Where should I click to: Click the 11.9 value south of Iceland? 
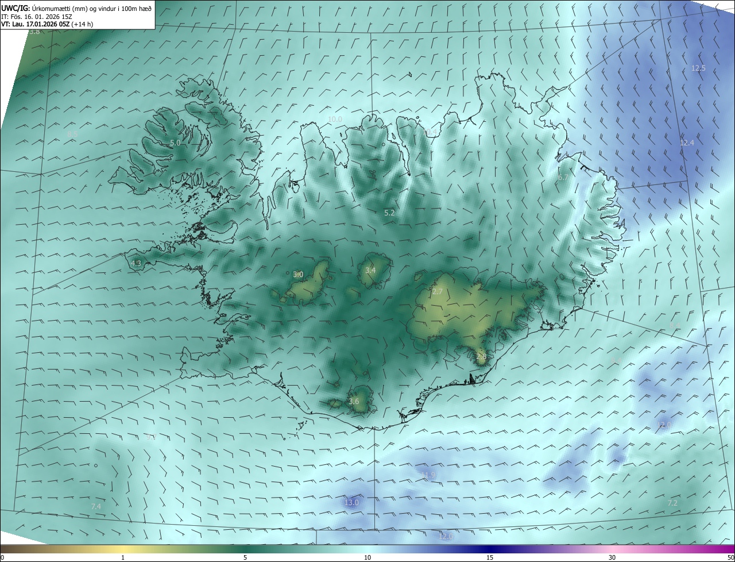tap(428, 475)
